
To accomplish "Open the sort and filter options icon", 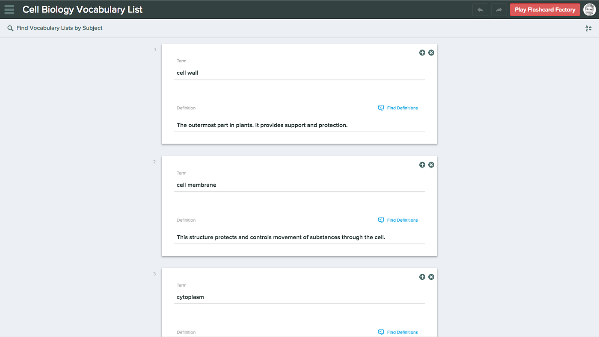I will 588,28.
